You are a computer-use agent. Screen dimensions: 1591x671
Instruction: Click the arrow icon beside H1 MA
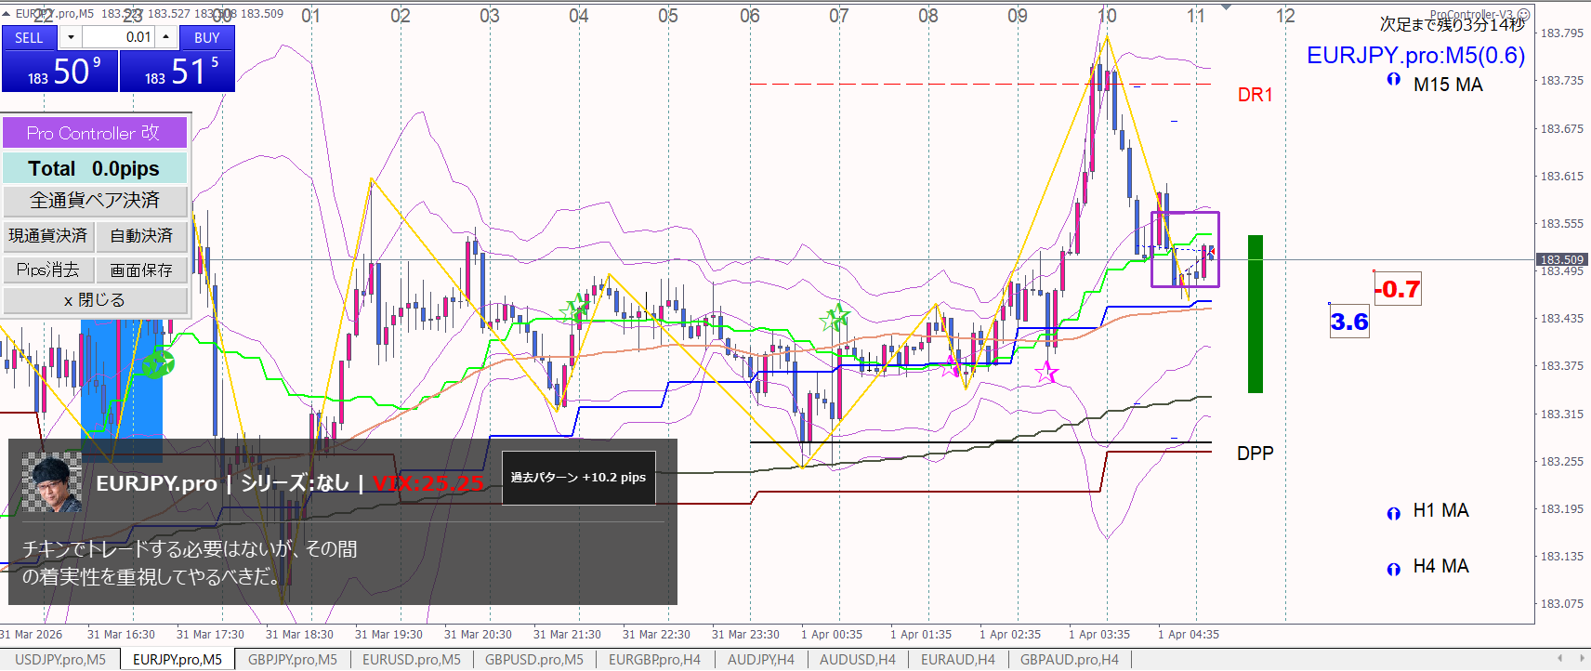click(1393, 513)
